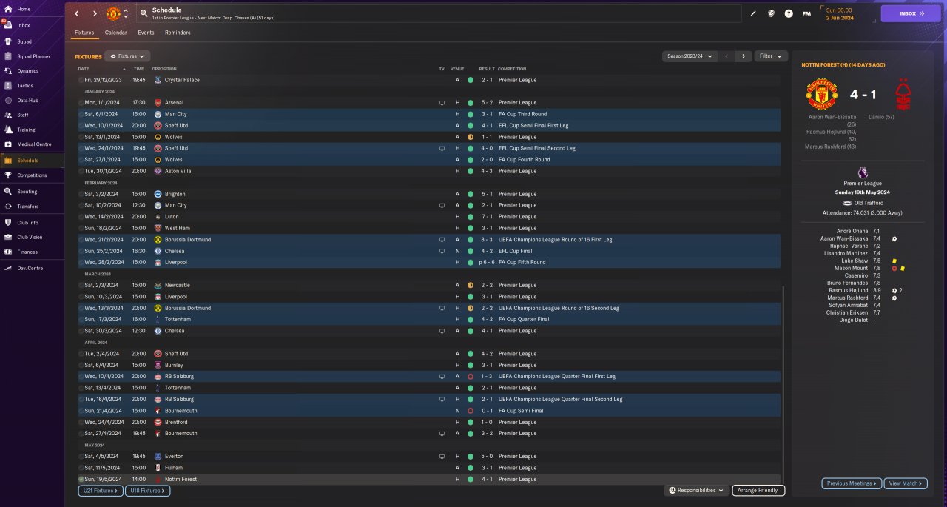This screenshot has width=947, height=507.
Task: Click Arrange Friendly button
Action: pos(758,490)
